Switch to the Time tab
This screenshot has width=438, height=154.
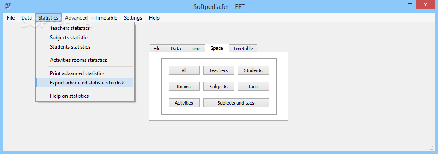pos(195,49)
